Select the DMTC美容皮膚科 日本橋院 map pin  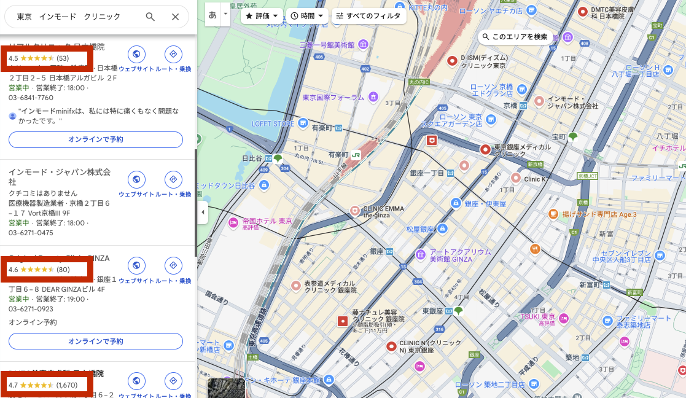point(582,12)
